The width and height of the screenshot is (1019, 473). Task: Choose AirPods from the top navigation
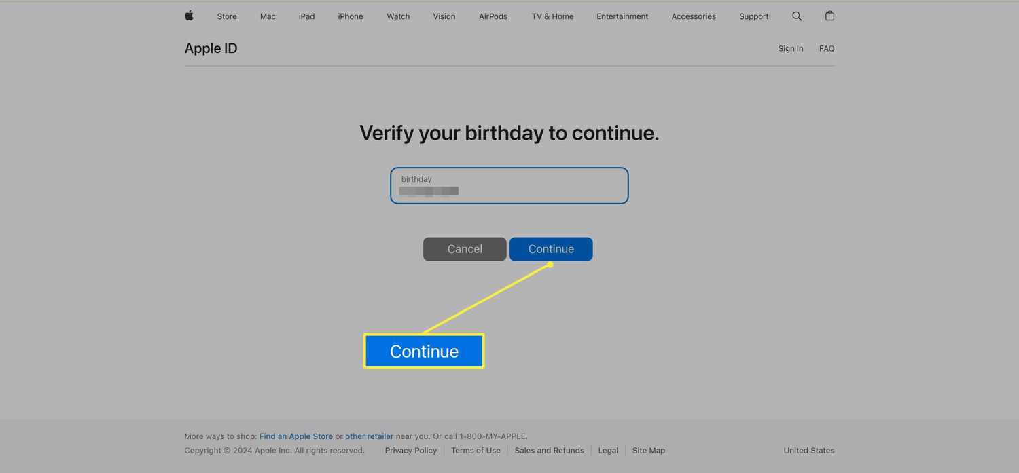point(493,16)
